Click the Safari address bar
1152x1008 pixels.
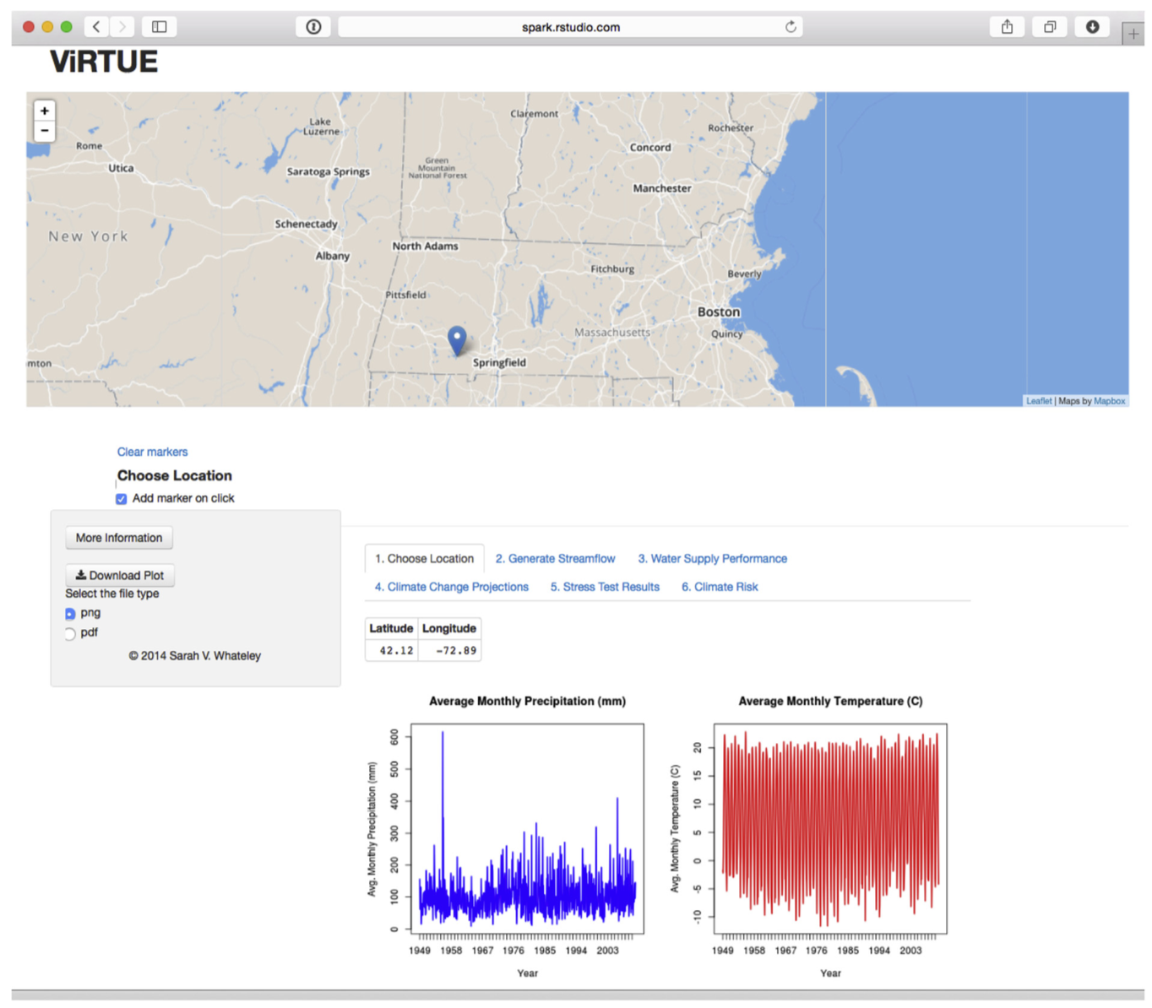coord(570,27)
